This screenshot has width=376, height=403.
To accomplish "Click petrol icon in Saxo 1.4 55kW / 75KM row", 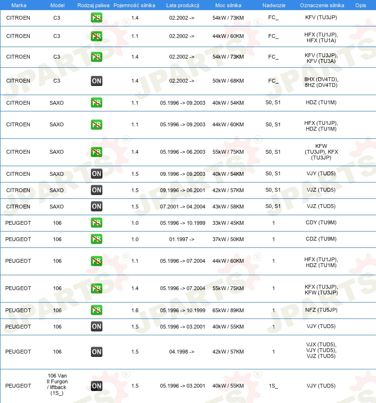I will [x=97, y=152].
